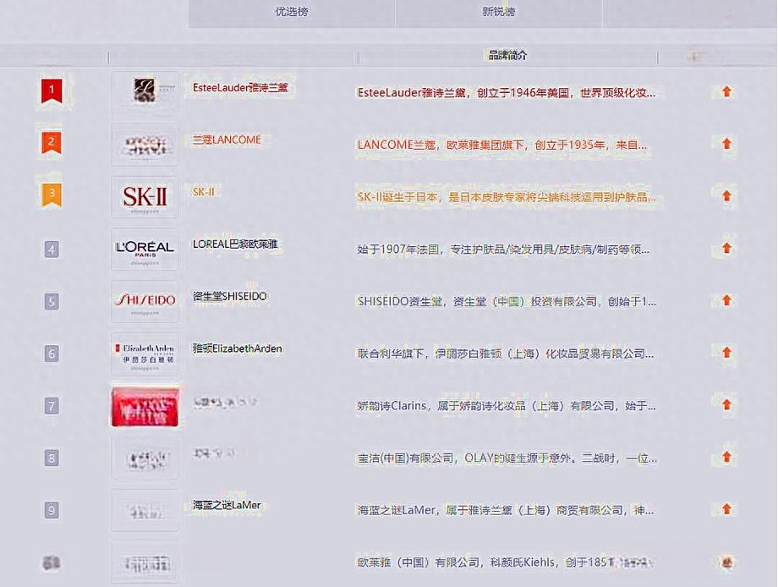Open the 兰蔻LANCOME brand link

(x=227, y=140)
